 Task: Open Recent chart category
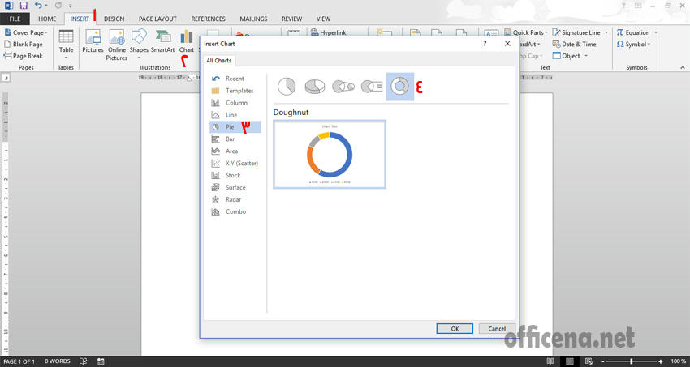[x=235, y=79]
